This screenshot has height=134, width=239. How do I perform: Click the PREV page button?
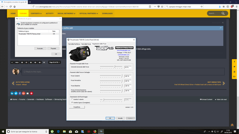tap(17, 63)
